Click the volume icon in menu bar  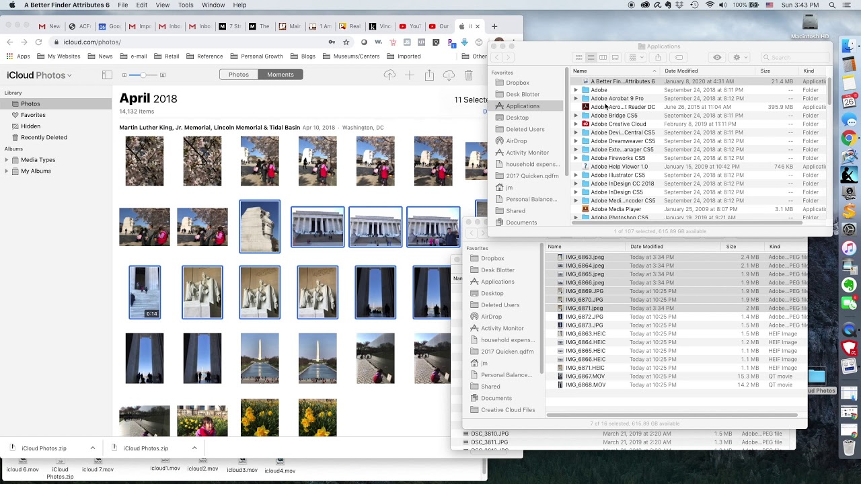(723, 5)
